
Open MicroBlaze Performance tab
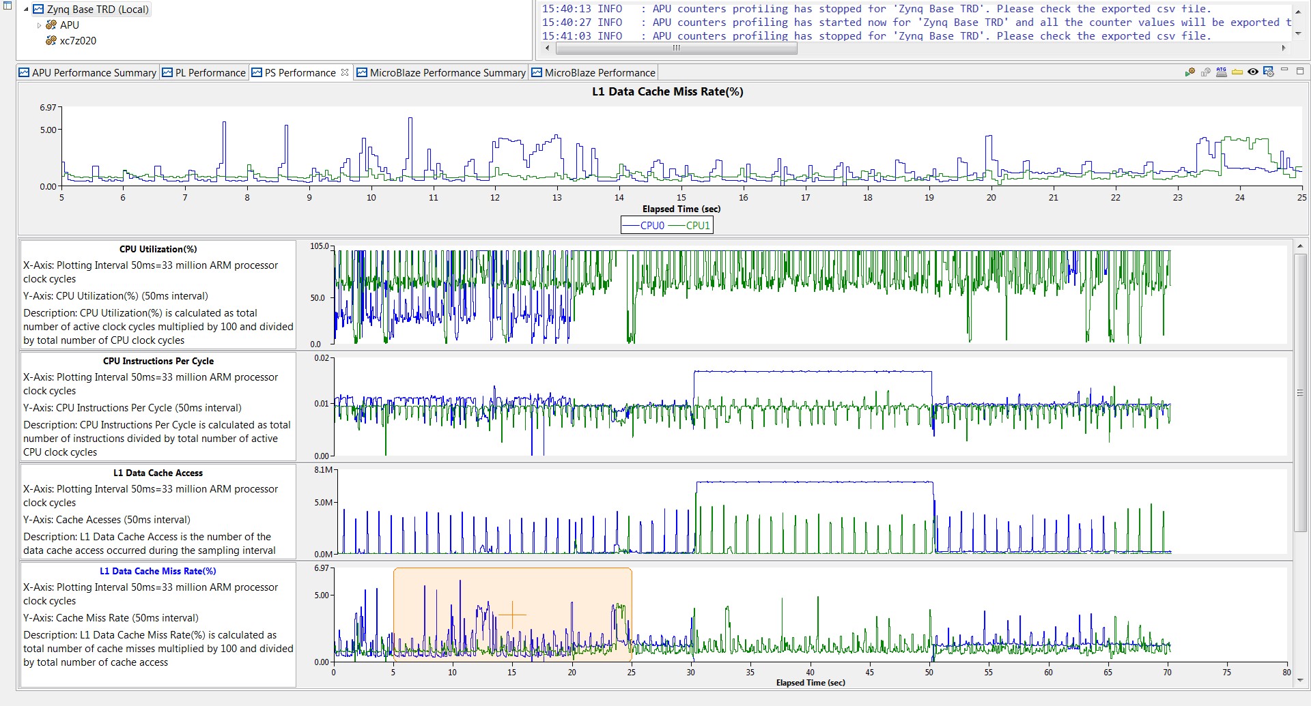pos(593,72)
